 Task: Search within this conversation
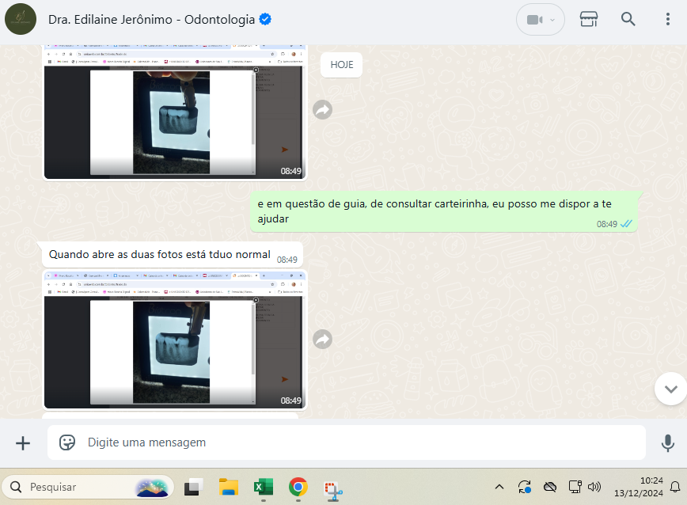tap(628, 20)
